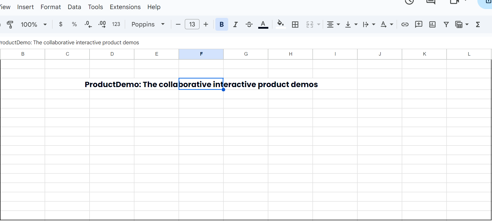Increase decimal places icon
The width and height of the screenshot is (492, 221).
coord(102,24)
